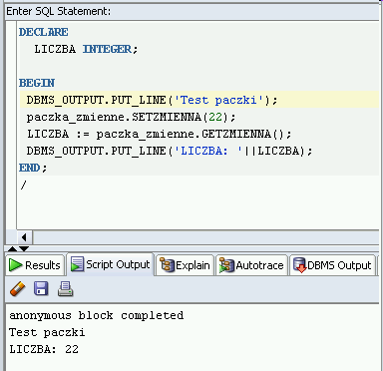Click the 'LICZBA: 22' output line
Image resolution: width=383 pixels, height=371 pixels.
pos(44,349)
